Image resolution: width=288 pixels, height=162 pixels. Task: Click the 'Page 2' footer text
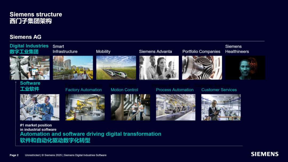[x=14, y=155]
